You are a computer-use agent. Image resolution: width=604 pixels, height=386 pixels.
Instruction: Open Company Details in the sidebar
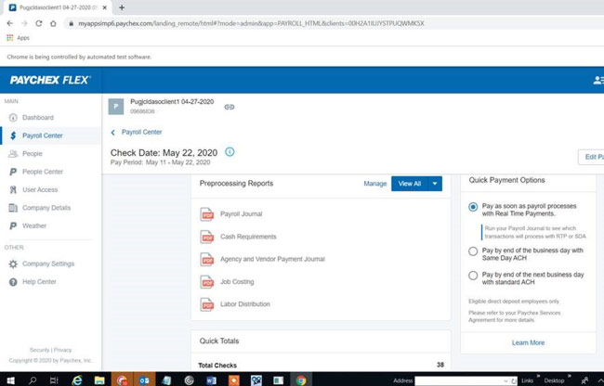[46, 208]
